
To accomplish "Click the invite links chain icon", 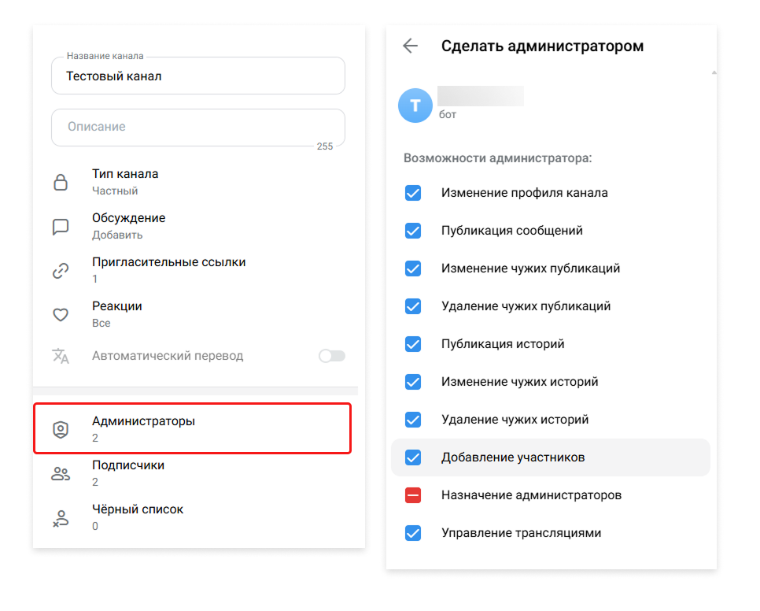I will (x=61, y=271).
